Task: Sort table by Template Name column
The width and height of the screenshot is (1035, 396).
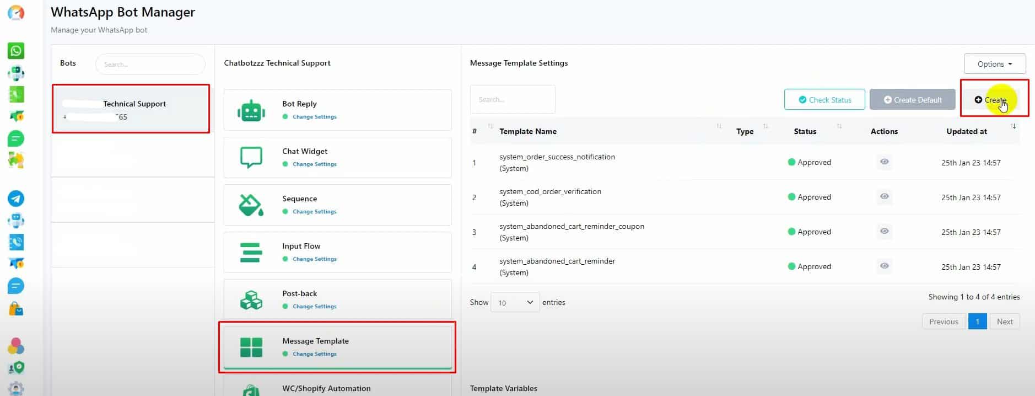Action: [527, 131]
